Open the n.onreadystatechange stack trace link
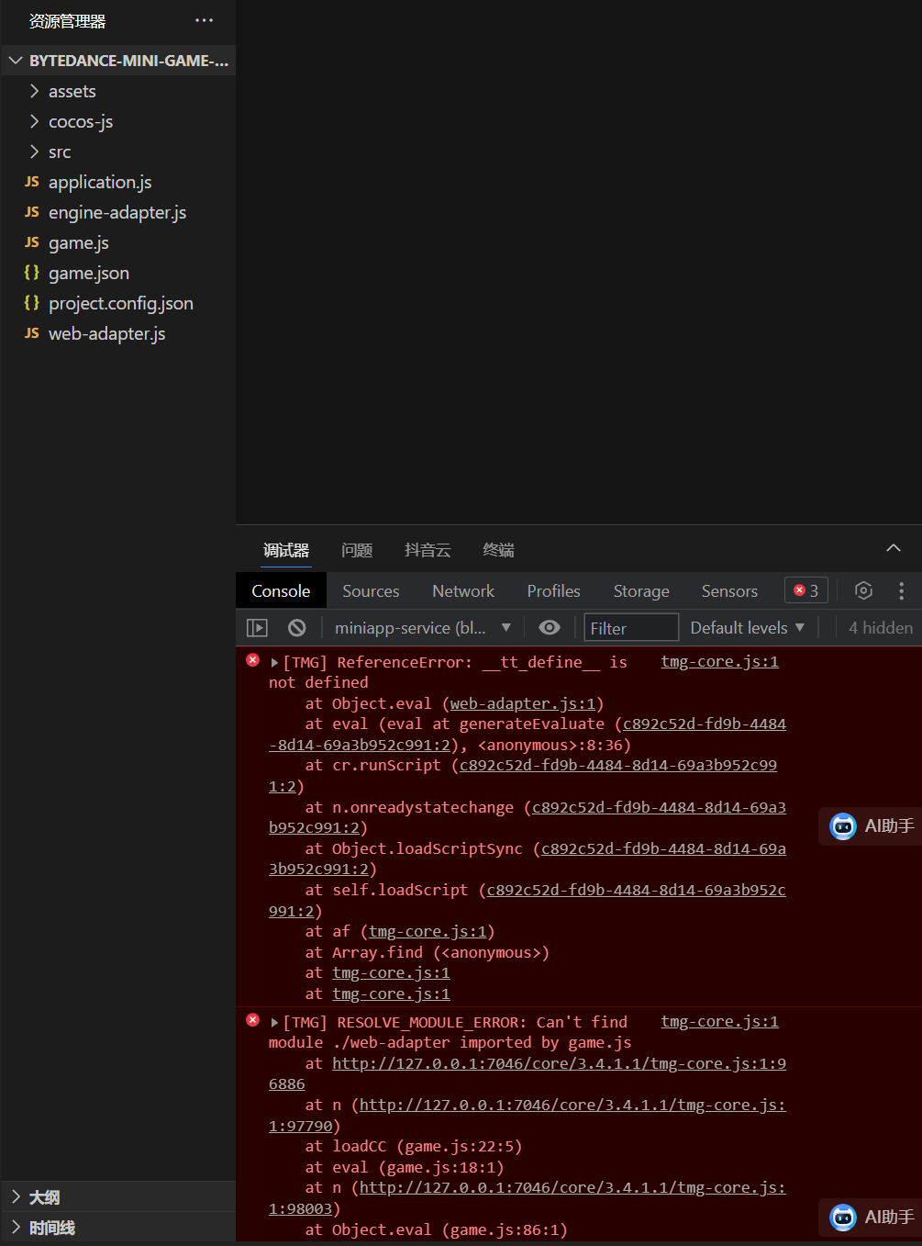 (658, 807)
